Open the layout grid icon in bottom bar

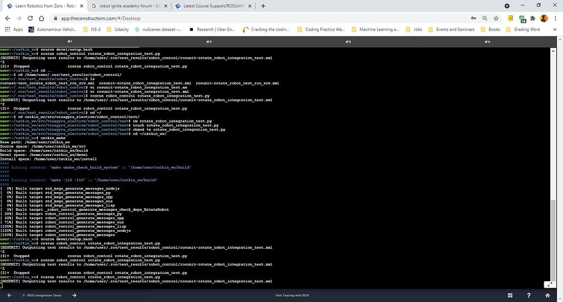(510, 295)
